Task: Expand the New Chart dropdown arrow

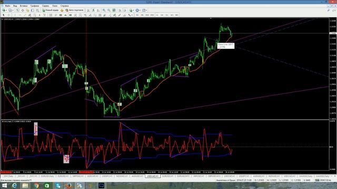Action: [6, 10]
